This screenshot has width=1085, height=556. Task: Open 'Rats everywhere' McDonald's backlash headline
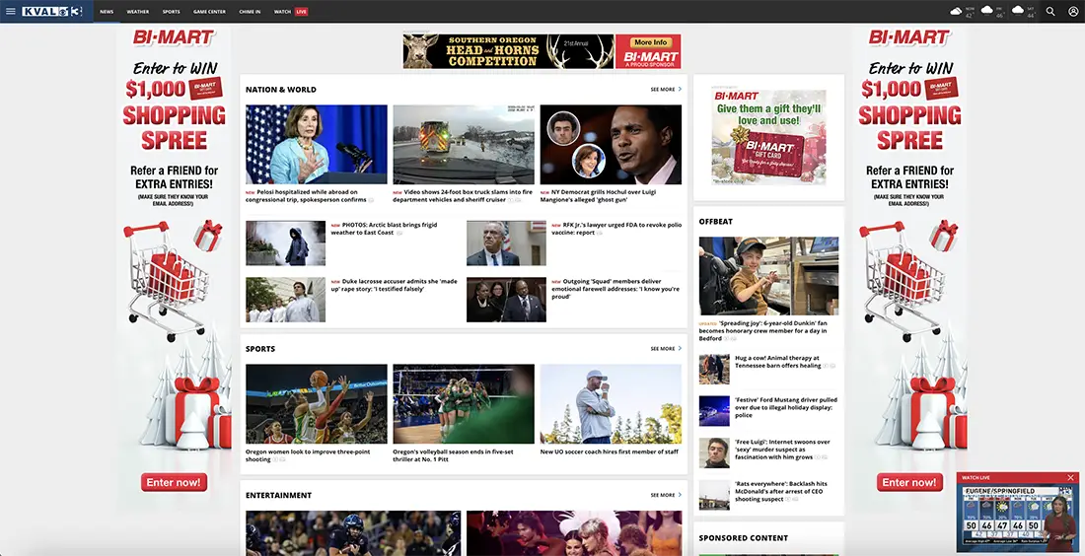point(780,491)
